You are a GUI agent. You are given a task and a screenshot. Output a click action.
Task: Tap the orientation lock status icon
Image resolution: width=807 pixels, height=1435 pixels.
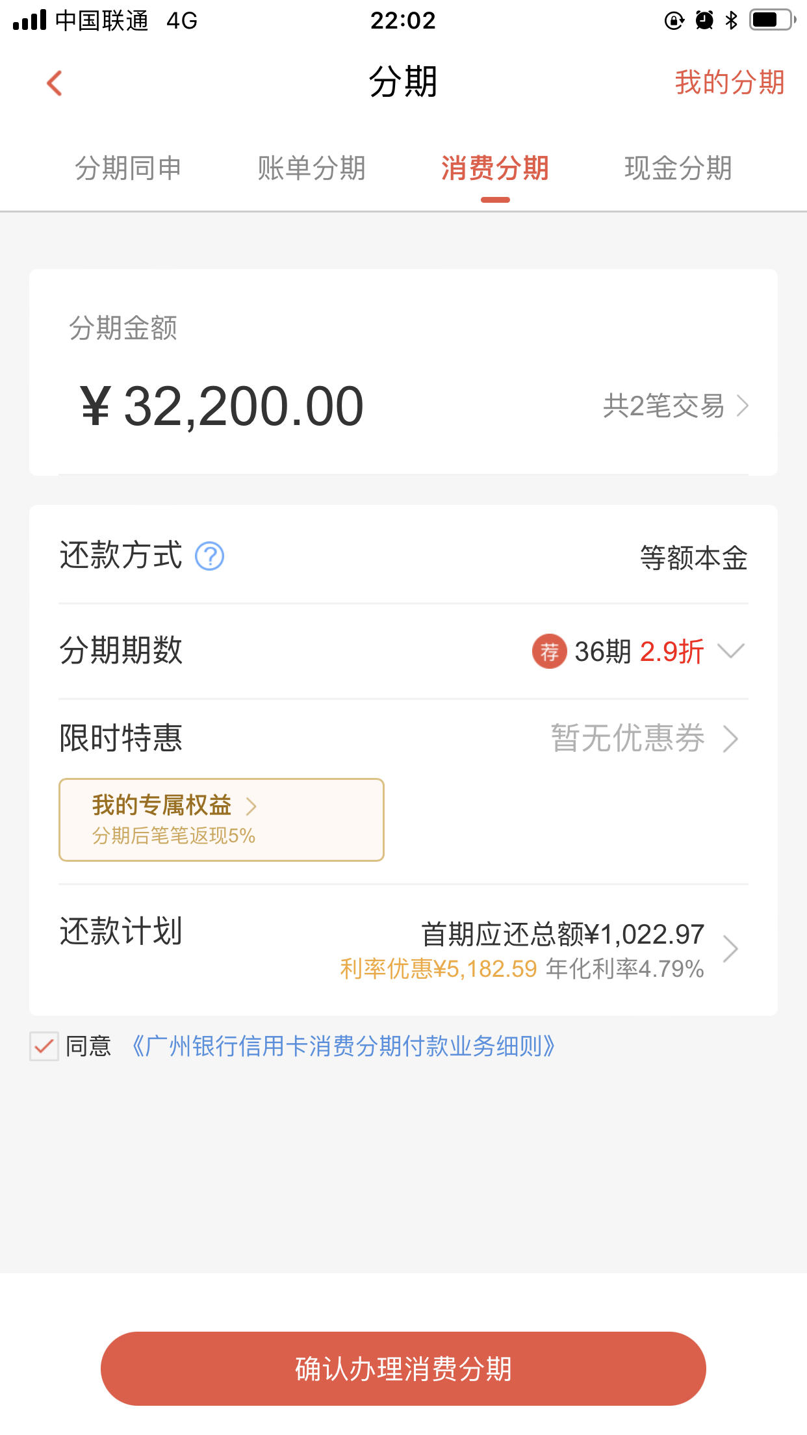(x=674, y=21)
